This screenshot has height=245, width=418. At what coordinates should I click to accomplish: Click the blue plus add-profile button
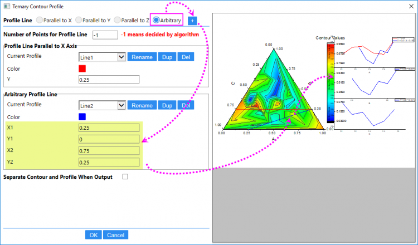click(x=192, y=21)
